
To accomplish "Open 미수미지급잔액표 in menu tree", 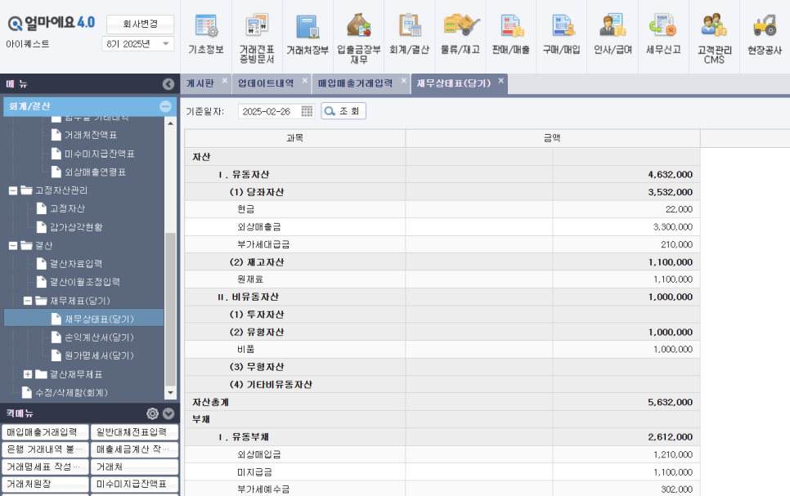I will pos(99,154).
